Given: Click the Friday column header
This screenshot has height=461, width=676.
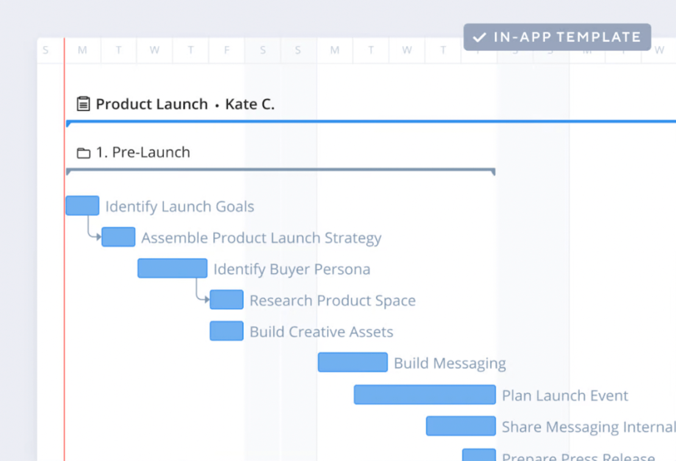Looking at the screenshot, I should [x=227, y=50].
